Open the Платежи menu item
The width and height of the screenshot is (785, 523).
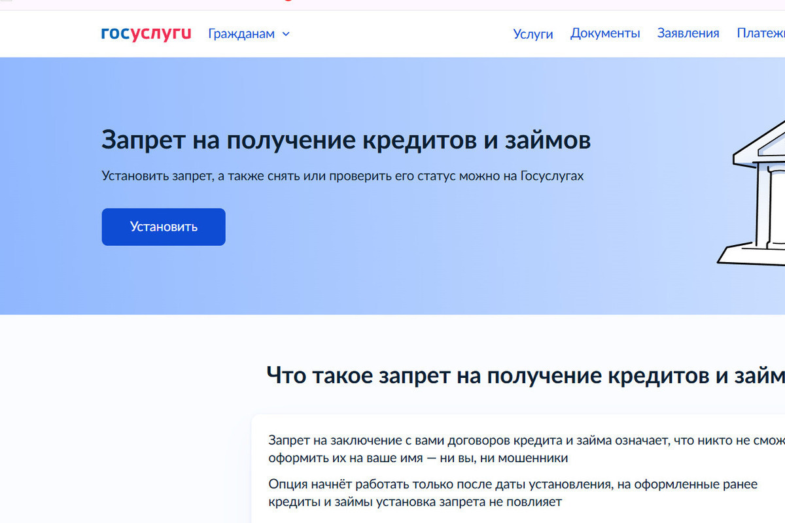tap(761, 33)
